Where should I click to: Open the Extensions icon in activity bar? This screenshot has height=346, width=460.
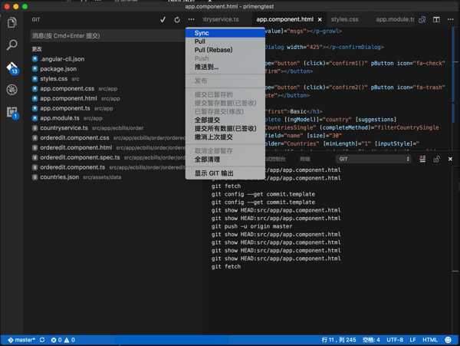pyautogui.click(x=12, y=113)
